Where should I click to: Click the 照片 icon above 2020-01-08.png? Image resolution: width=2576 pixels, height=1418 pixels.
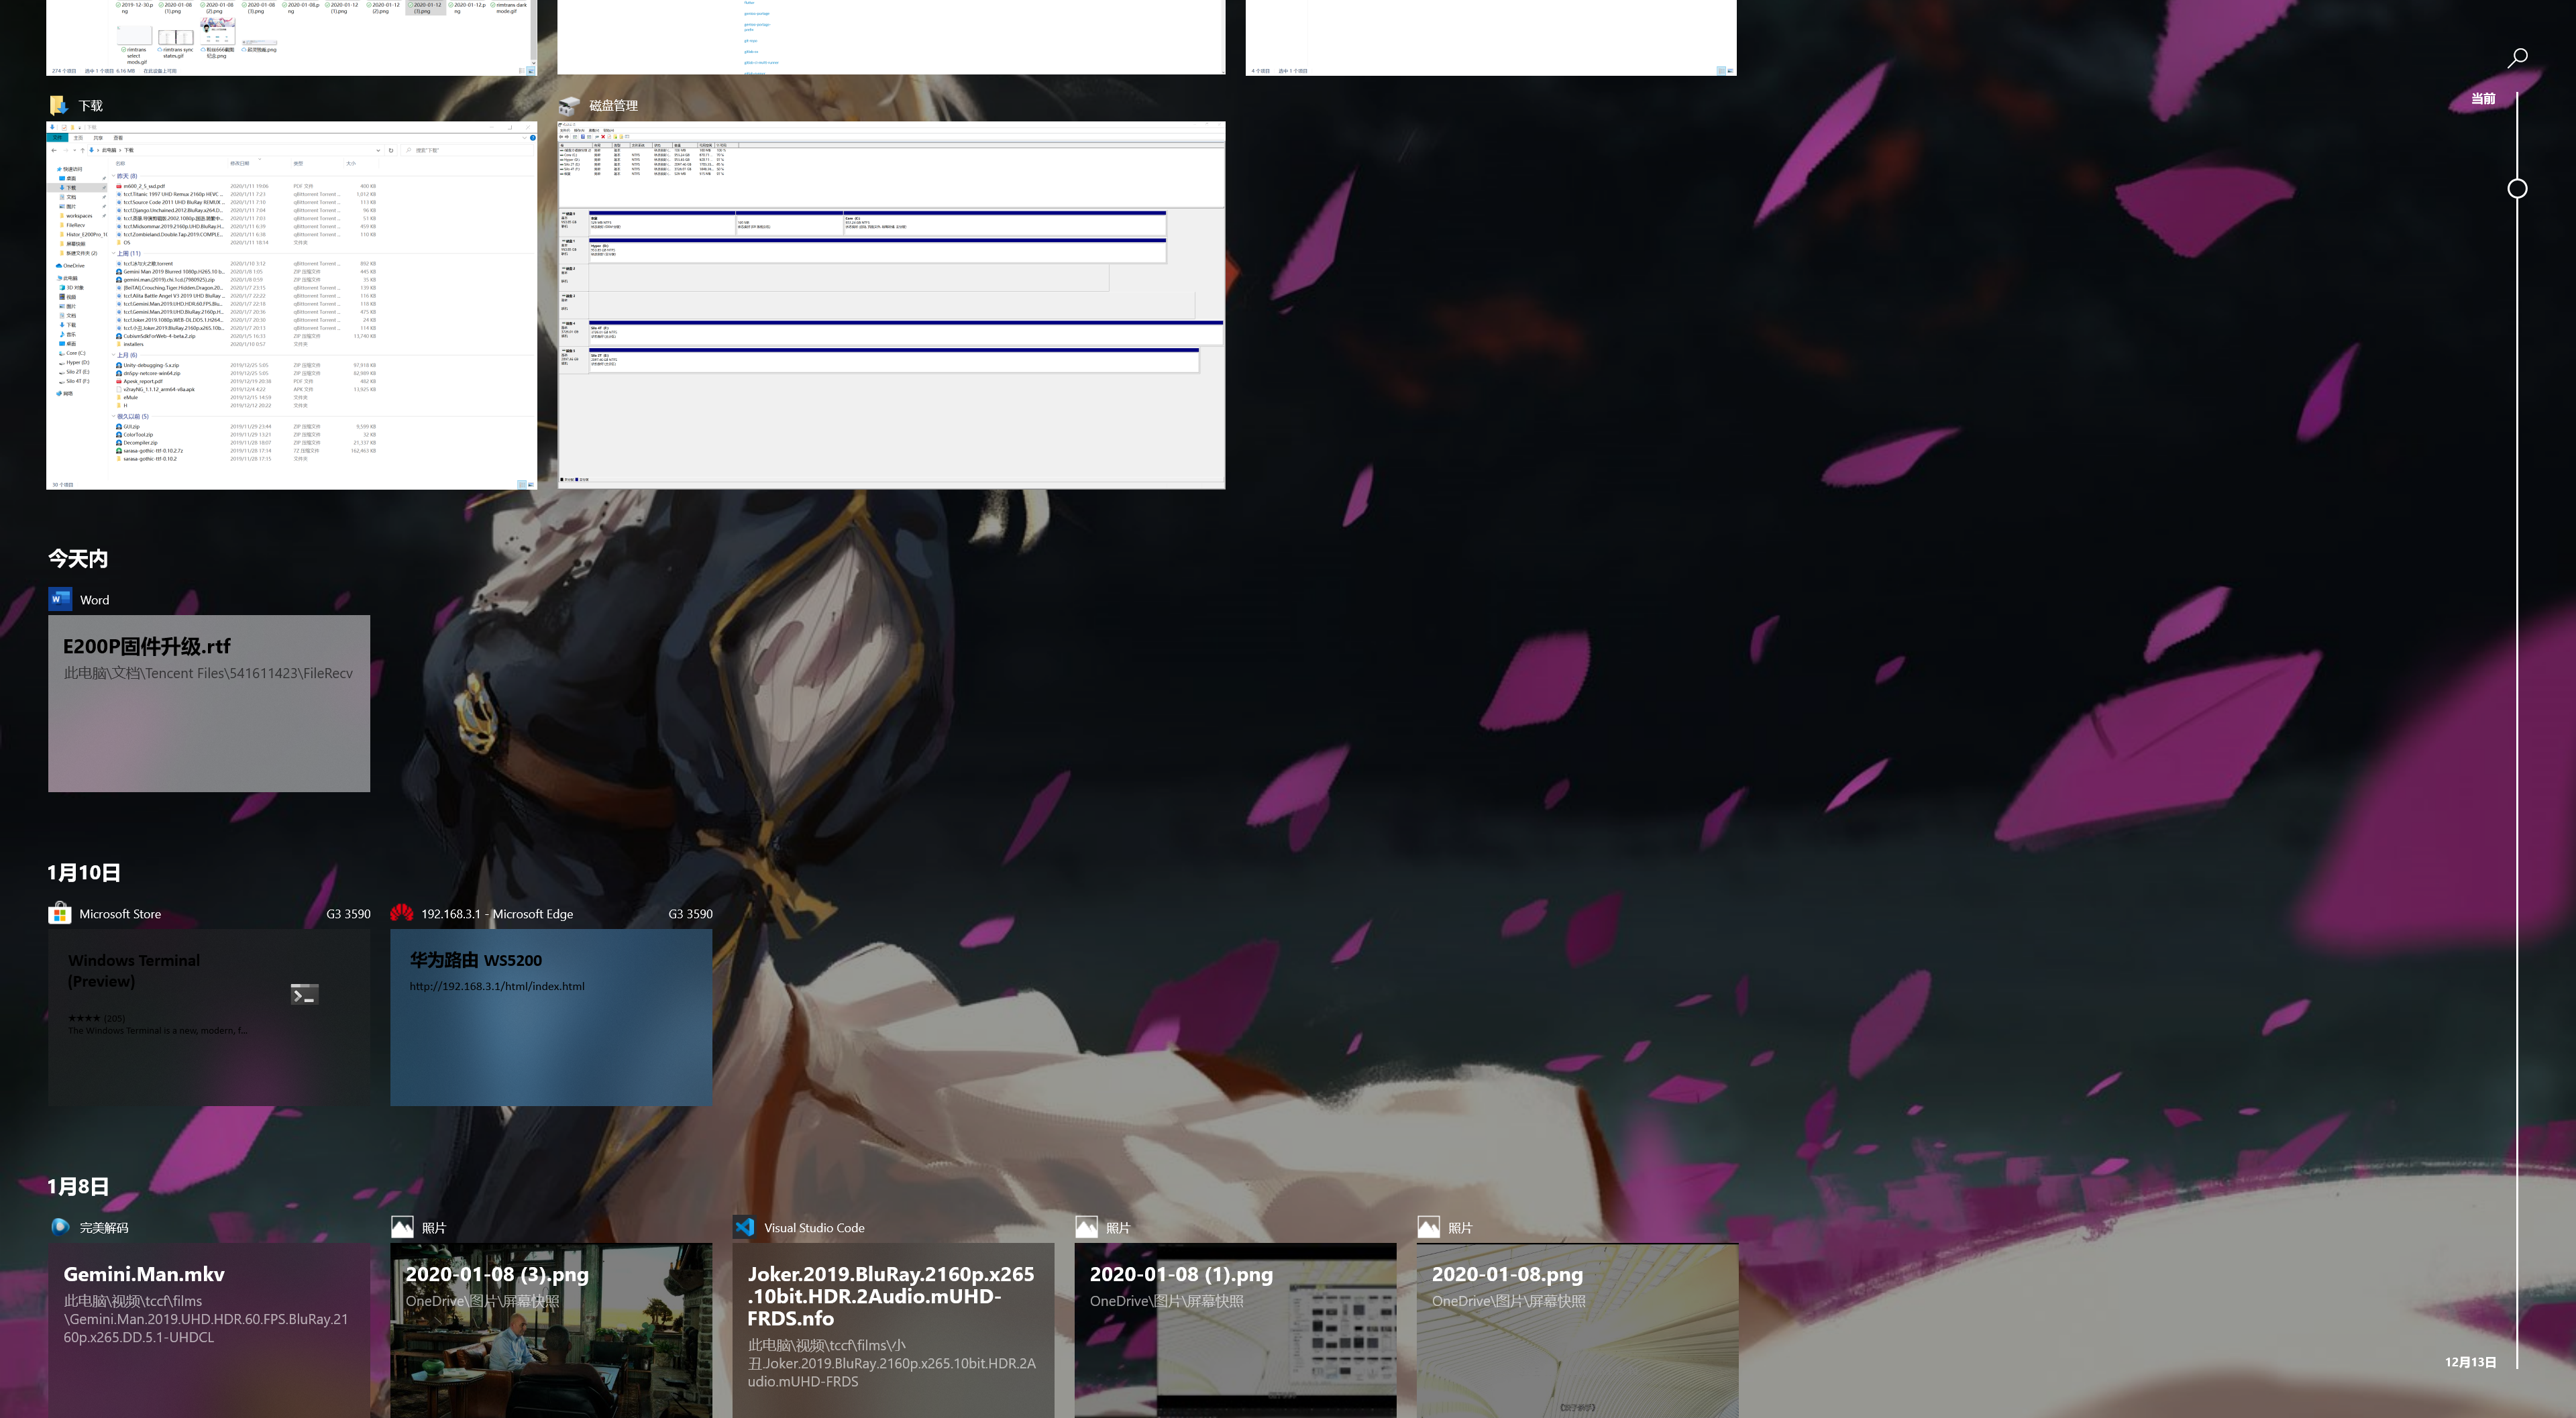[1428, 1227]
